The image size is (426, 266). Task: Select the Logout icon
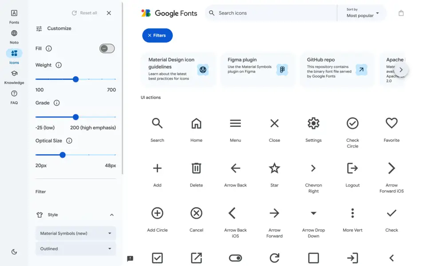(x=352, y=168)
